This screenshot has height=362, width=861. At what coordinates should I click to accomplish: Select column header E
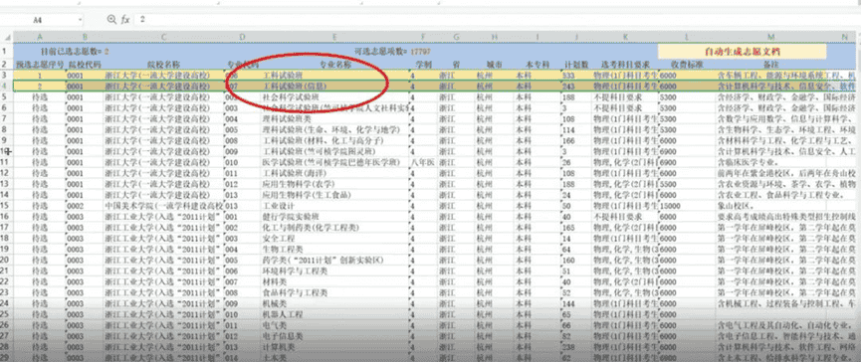click(x=335, y=37)
